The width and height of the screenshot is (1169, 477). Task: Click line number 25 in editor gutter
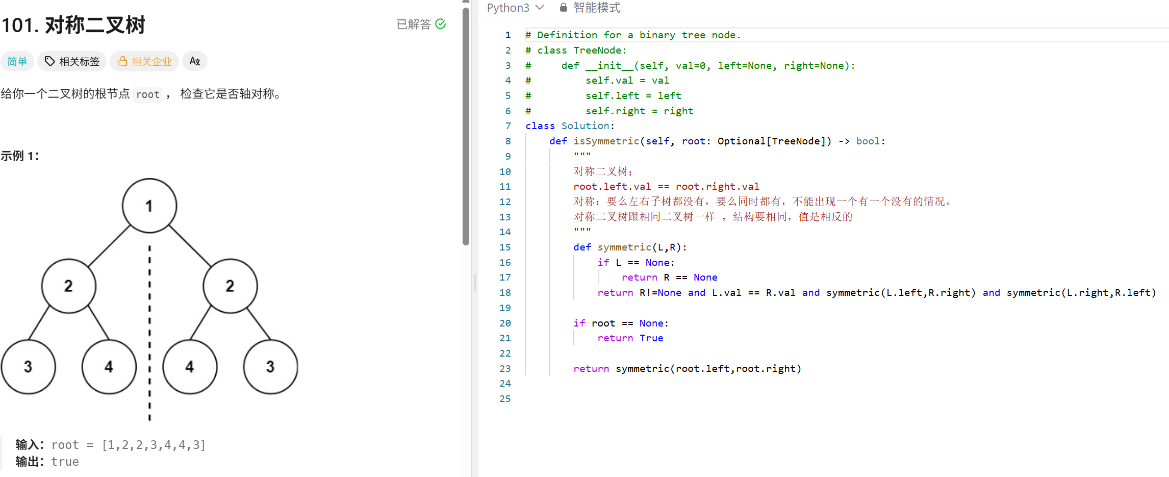(505, 399)
